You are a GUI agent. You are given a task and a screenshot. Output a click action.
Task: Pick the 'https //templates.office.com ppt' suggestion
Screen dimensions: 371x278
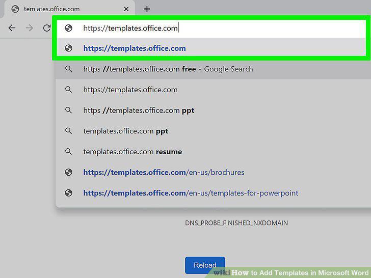[x=213, y=110]
